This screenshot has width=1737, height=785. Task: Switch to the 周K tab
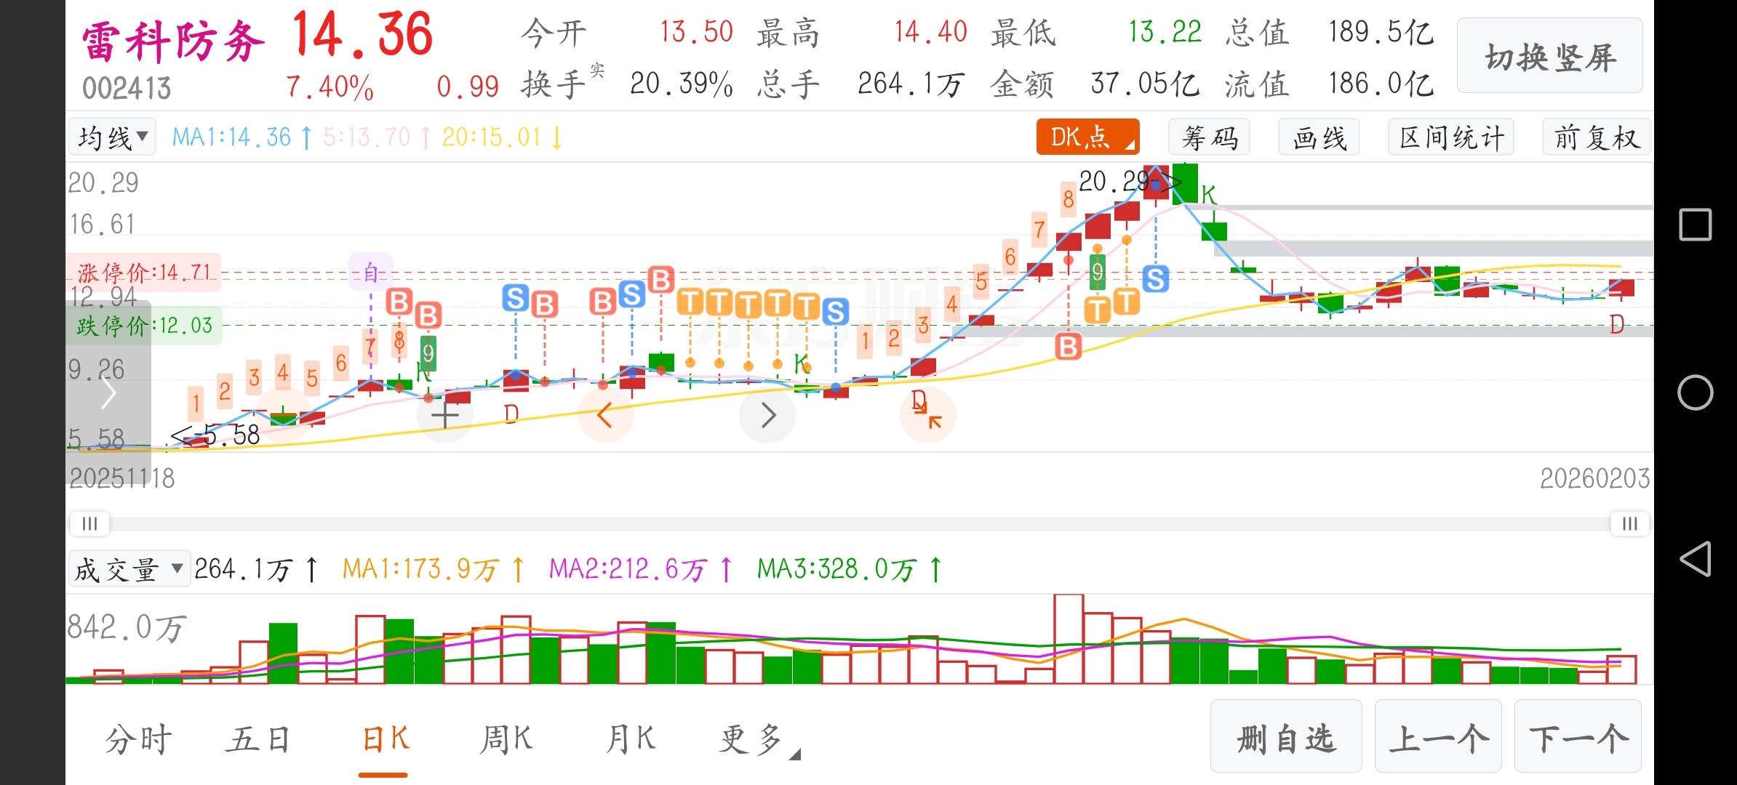[x=506, y=740]
